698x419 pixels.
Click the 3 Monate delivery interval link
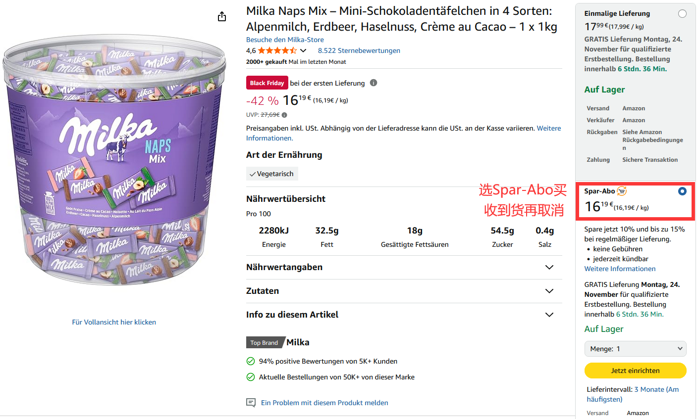656,390
